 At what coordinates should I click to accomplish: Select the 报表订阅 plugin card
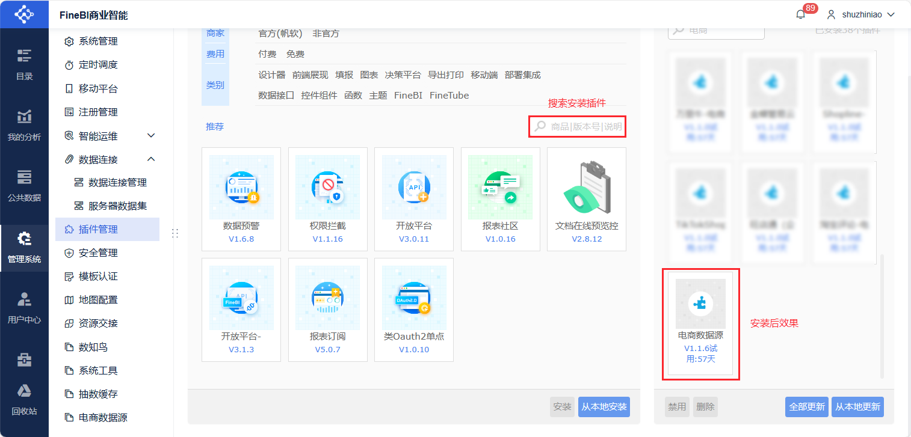point(328,310)
